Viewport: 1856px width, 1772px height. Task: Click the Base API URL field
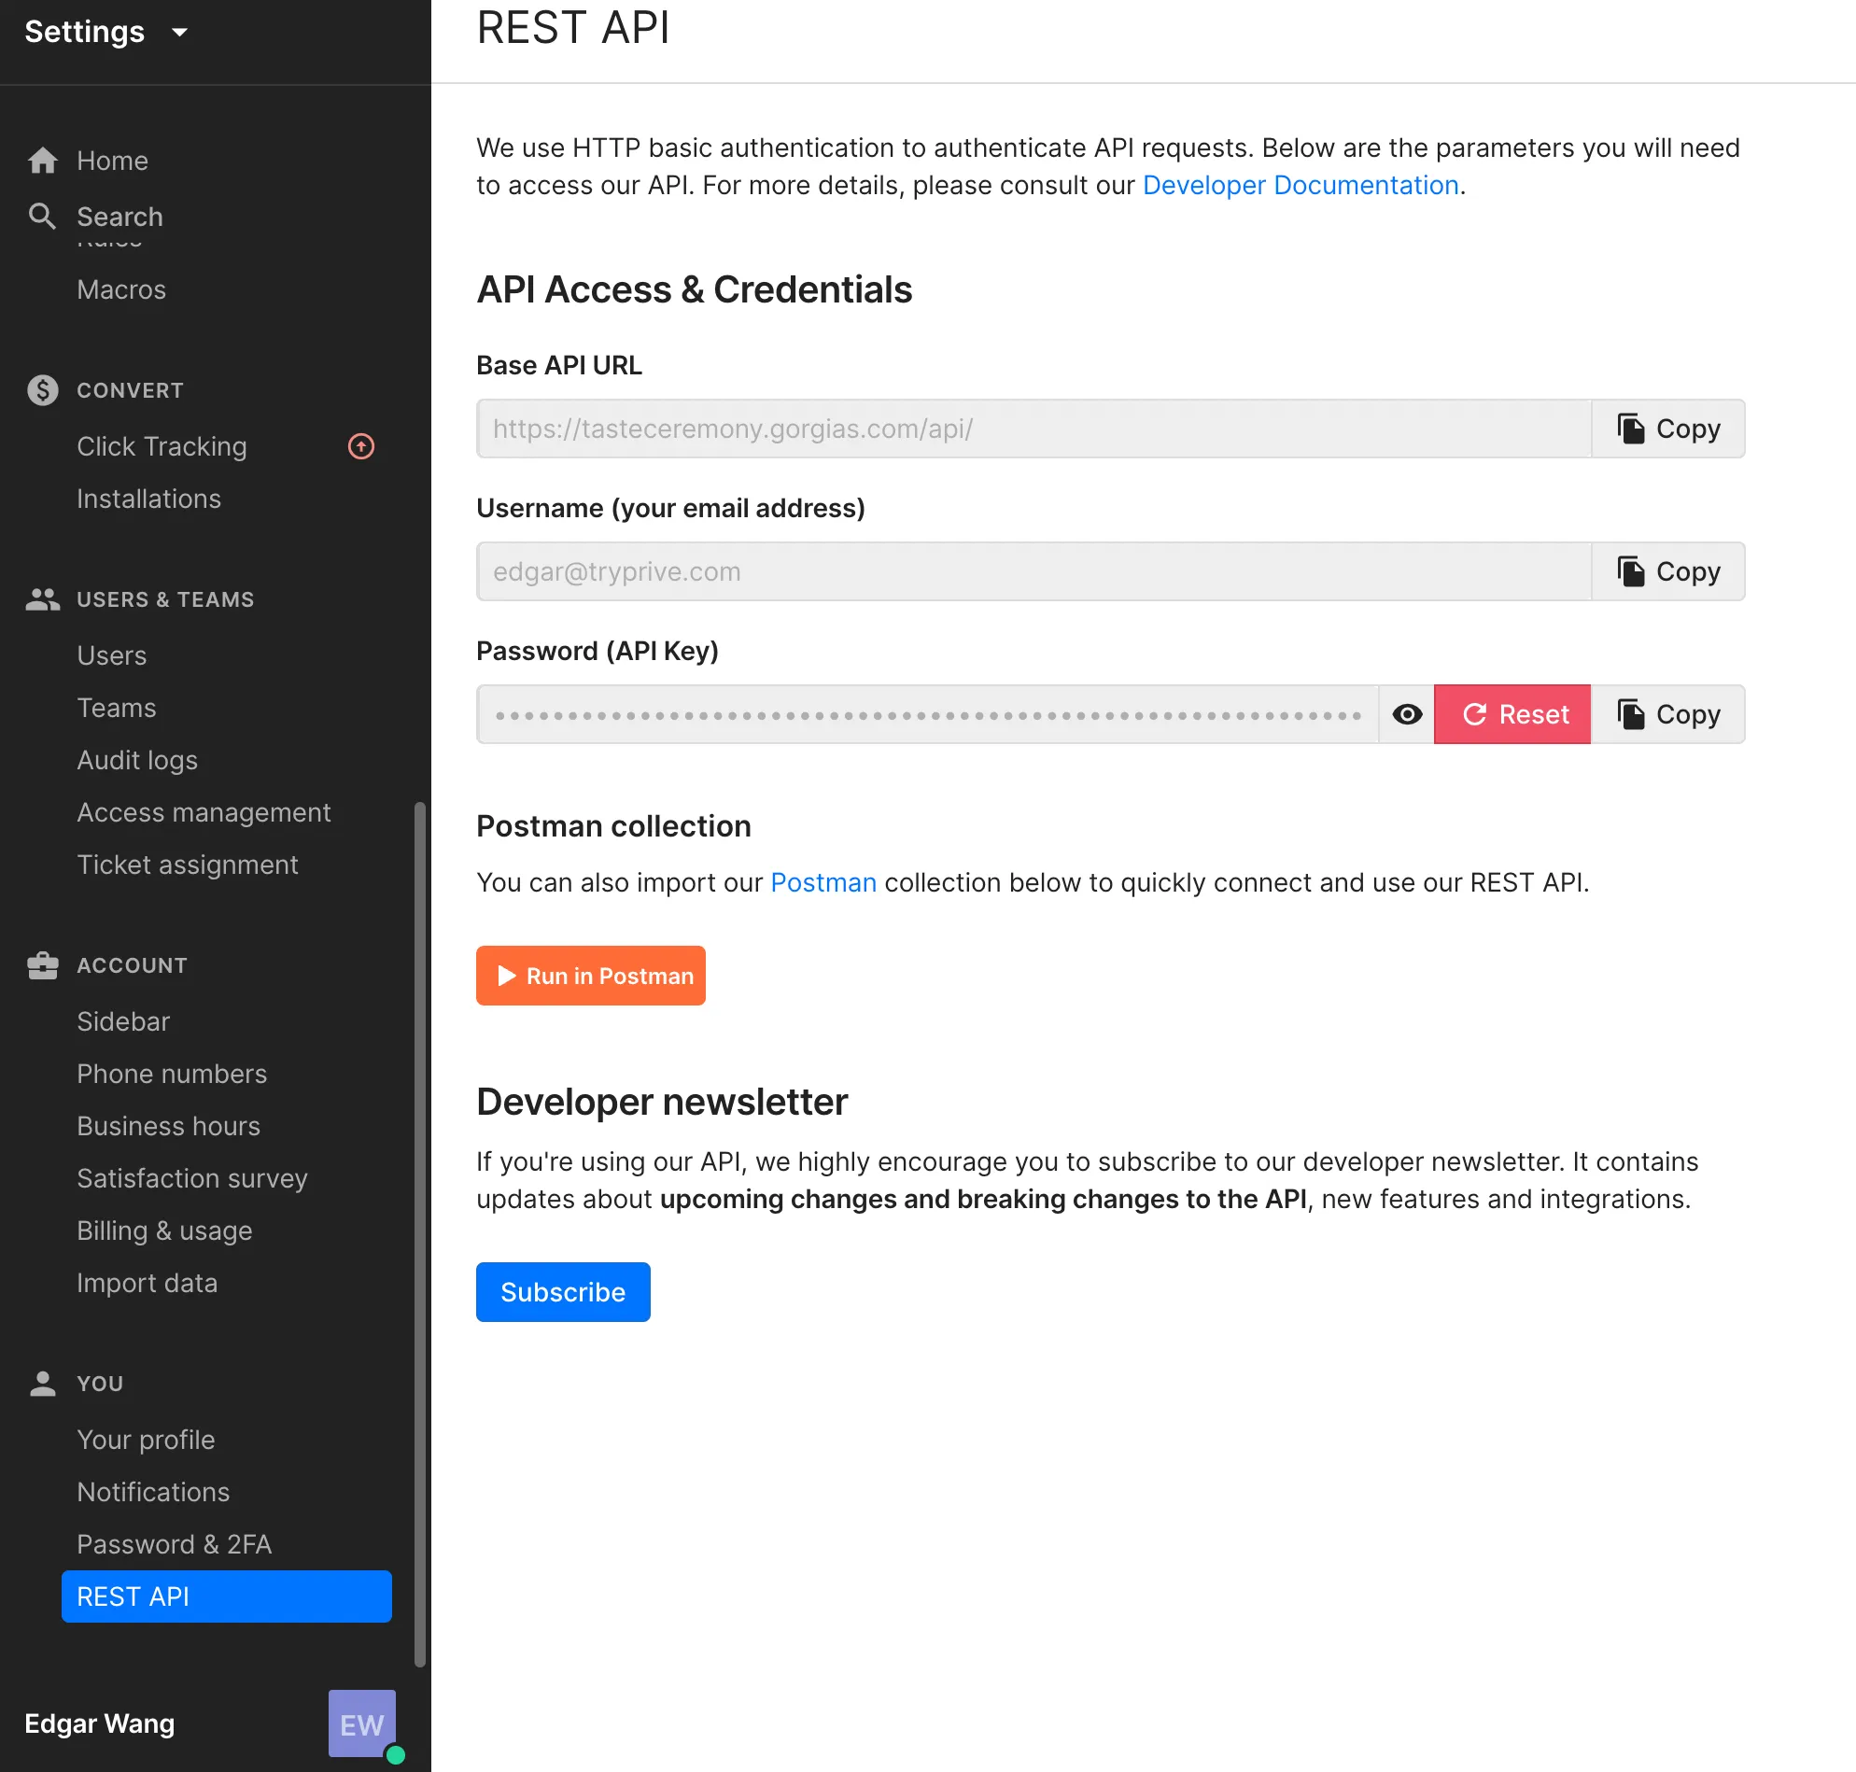pyautogui.click(x=1033, y=429)
